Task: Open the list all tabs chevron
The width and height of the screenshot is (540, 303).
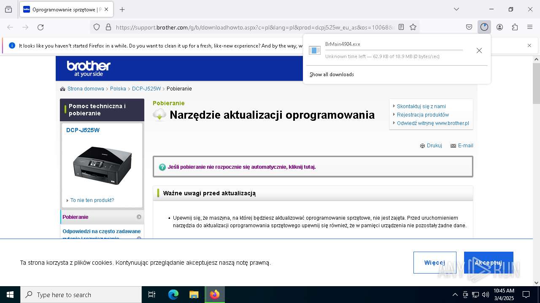Action: 456,9
